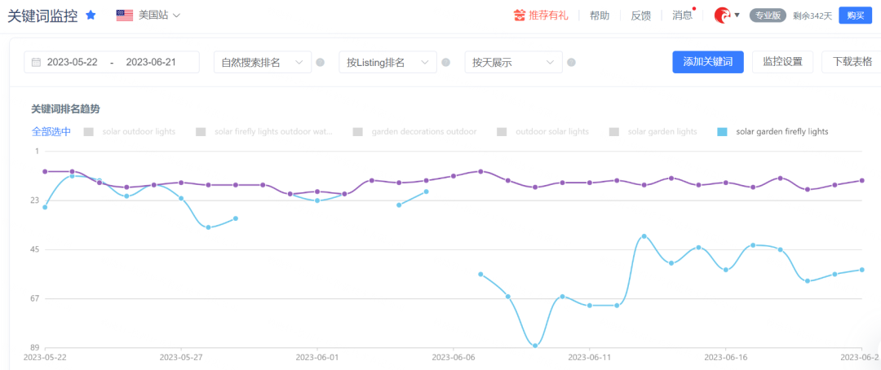Click blue swatch of solar garden firefly lights
The width and height of the screenshot is (881, 370).
723,132
